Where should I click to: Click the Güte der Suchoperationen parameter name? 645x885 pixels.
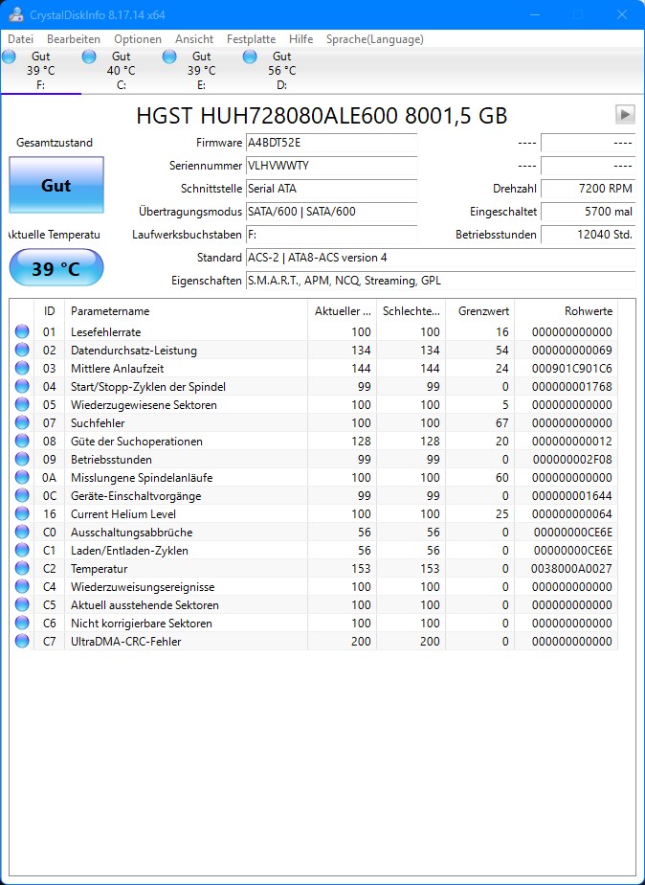coord(137,442)
